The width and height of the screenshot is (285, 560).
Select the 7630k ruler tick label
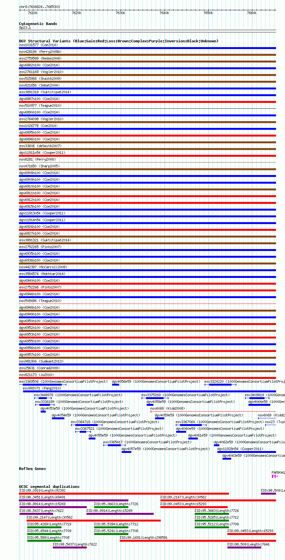click(120, 13)
